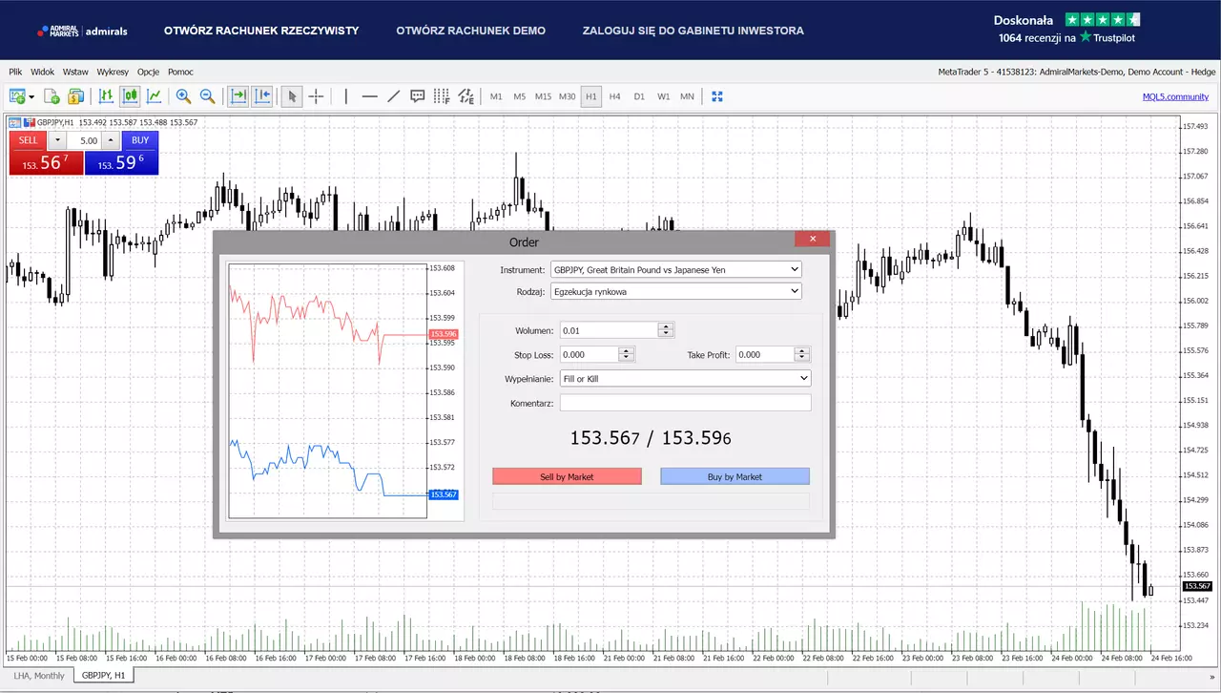Viewport: 1221px width, 693px height.
Task: Click the chart symbol icon before GBPJPY,H1
Action: pos(14,122)
